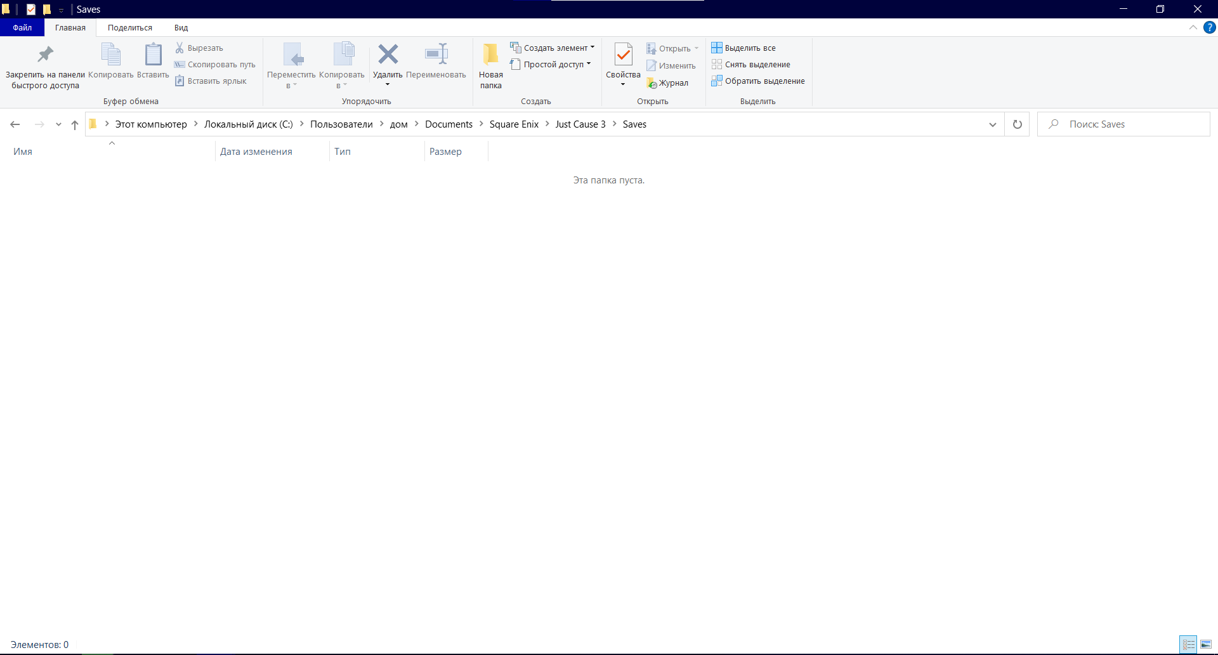The width and height of the screenshot is (1218, 655).
Task: Open quick access toolbar customization arrow
Action: pyautogui.click(x=62, y=10)
